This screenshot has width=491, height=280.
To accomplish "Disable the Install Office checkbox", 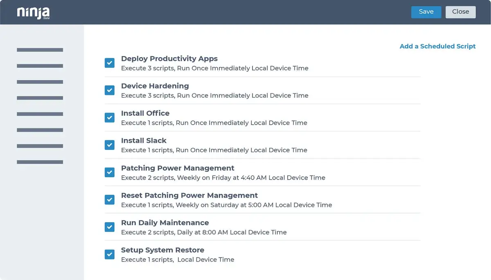I will click(109, 118).
